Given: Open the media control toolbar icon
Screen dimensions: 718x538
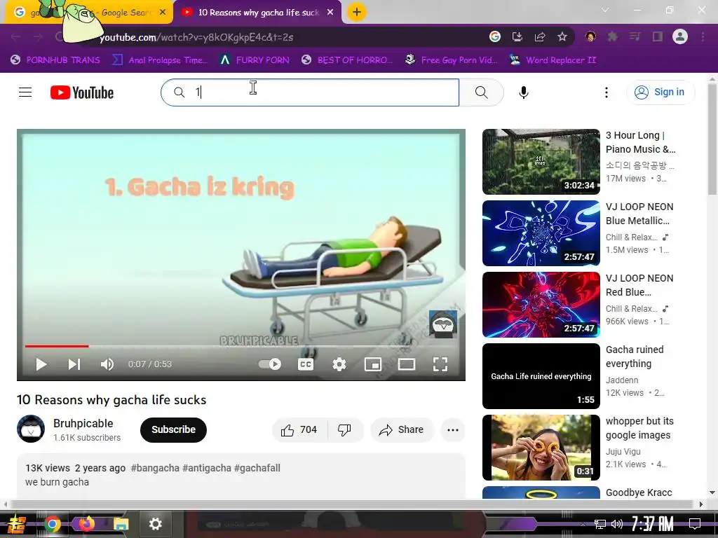Looking at the screenshot, I should tap(635, 36).
